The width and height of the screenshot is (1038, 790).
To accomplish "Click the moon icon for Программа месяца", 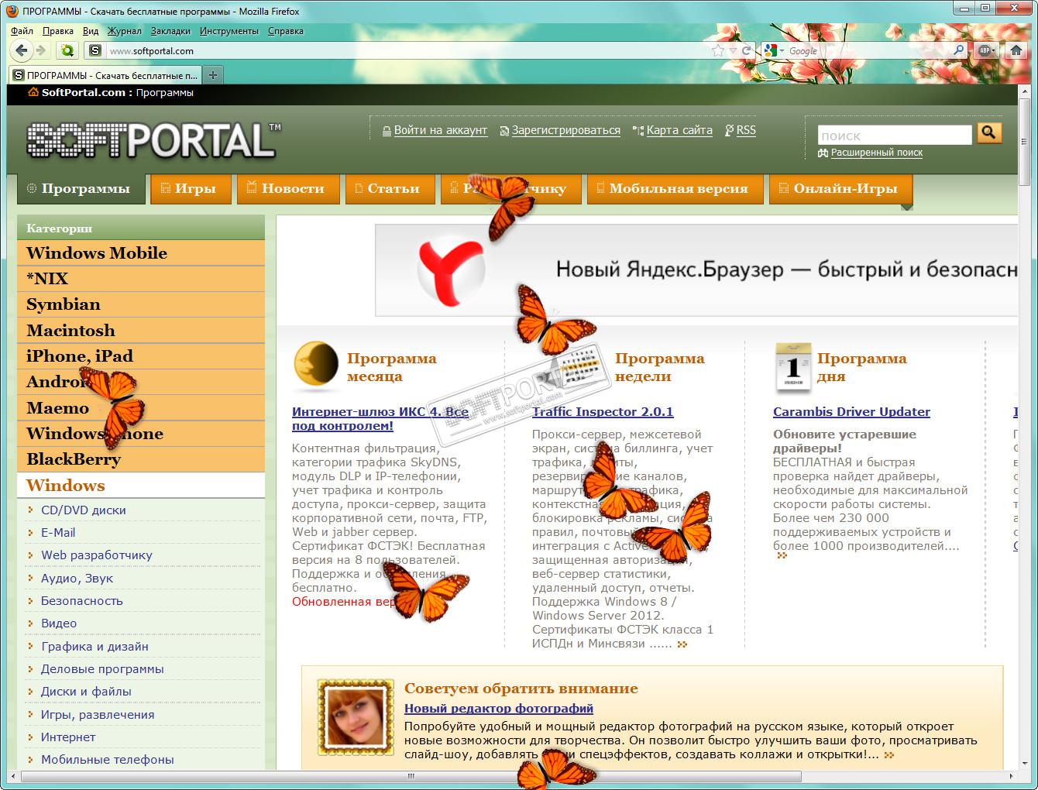I will click(x=316, y=365).
